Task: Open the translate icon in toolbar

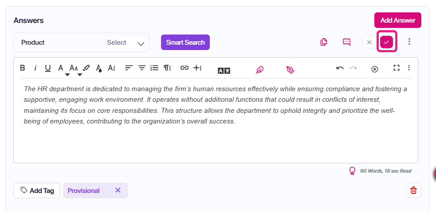Action: (x=224, y=71)
